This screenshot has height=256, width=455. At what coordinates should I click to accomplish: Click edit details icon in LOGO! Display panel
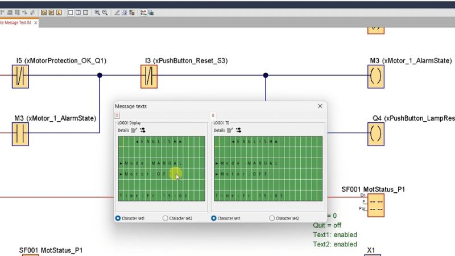click(134, 130)
